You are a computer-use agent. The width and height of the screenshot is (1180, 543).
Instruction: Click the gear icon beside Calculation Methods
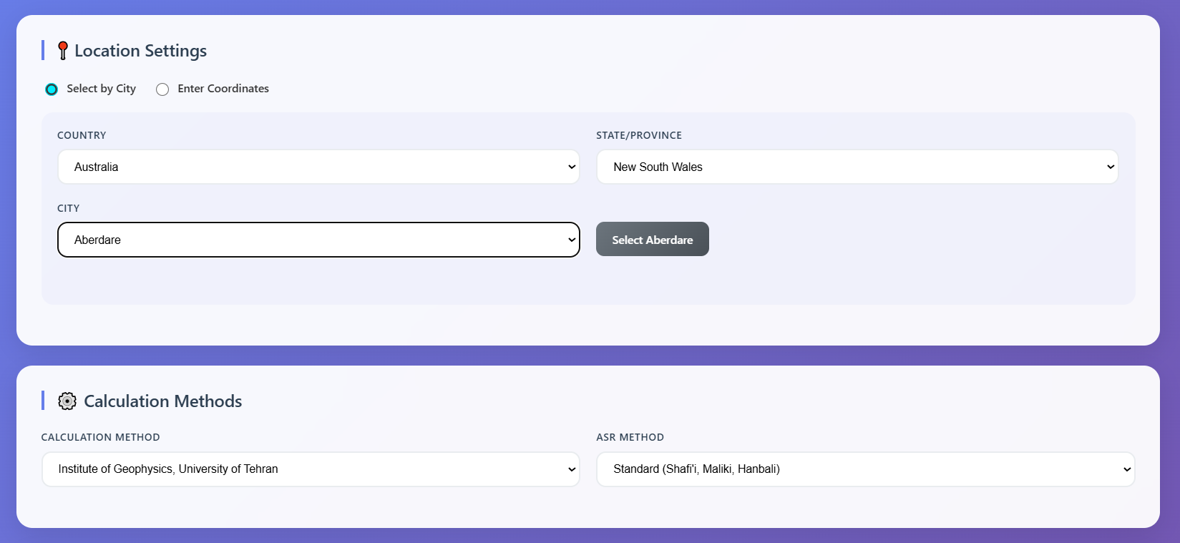67,401
